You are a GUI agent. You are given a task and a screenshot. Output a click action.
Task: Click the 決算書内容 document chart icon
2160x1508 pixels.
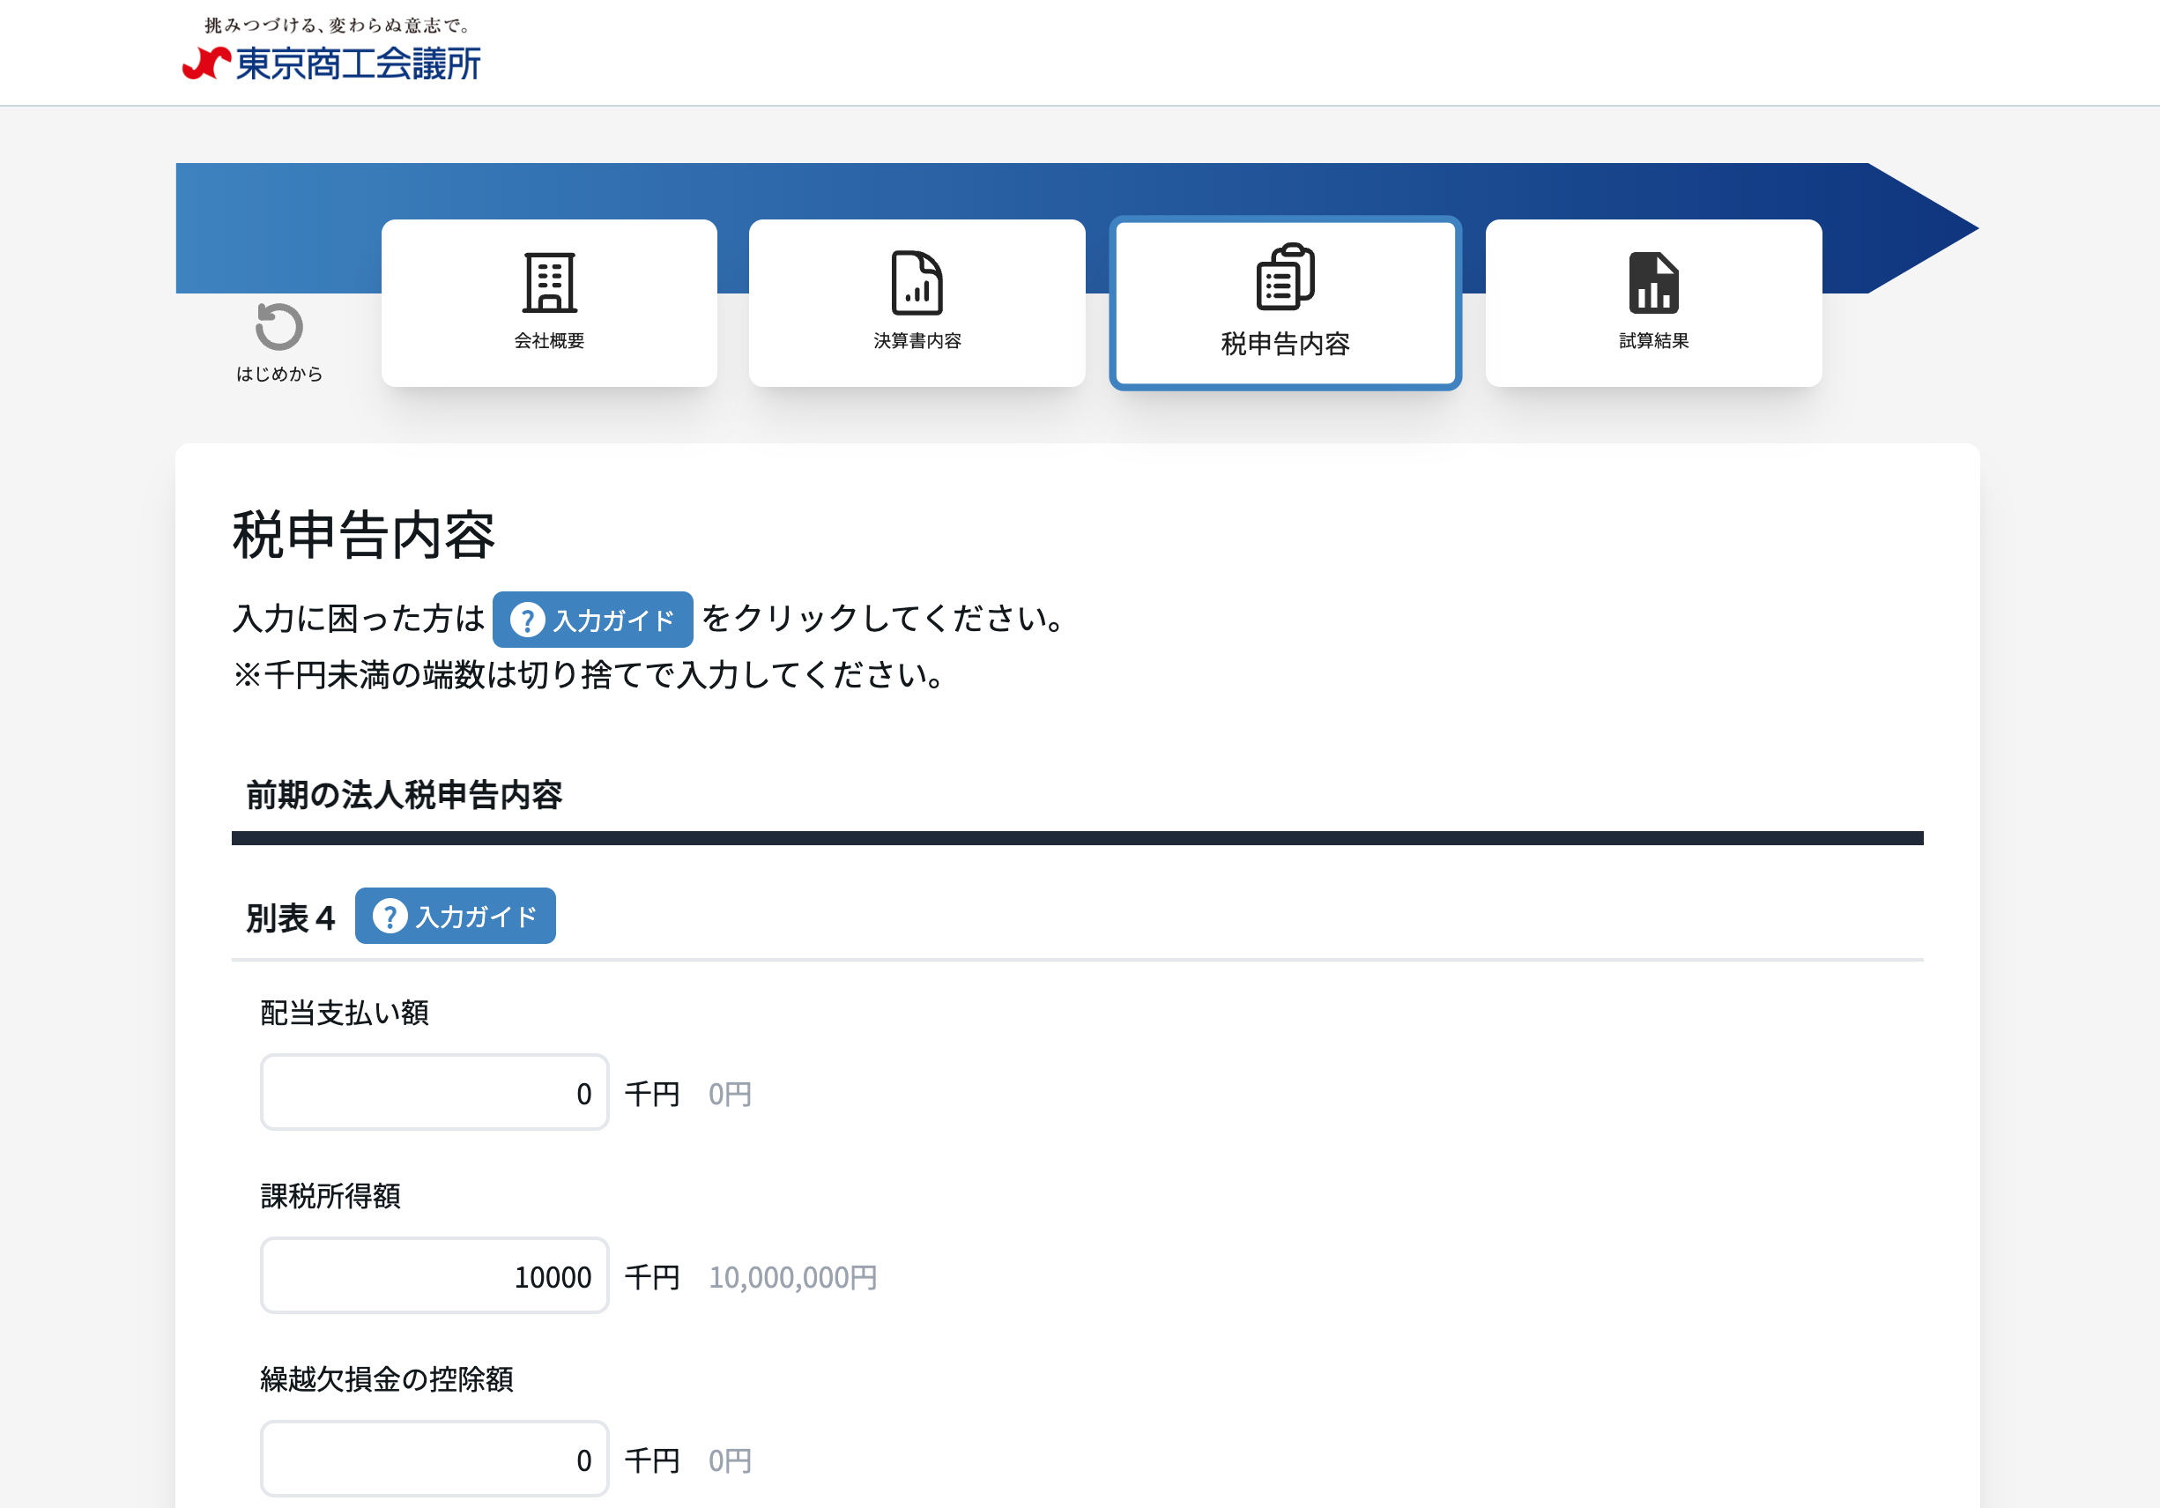tap(917, 282)
